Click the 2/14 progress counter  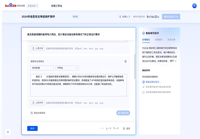point(102,129)
